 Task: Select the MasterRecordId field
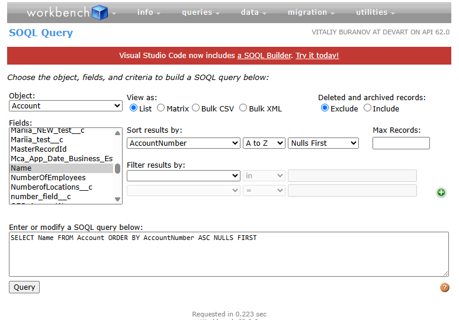(x=62, y=149)
